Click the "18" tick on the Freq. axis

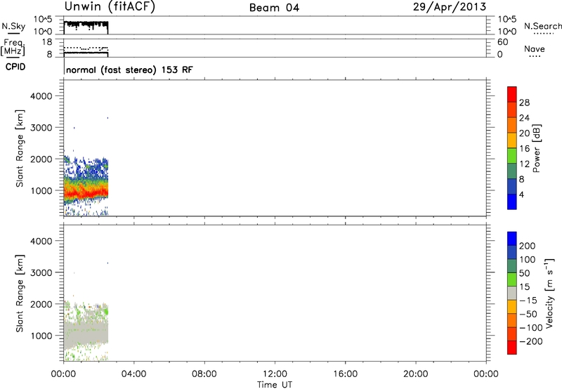click(47, 42)
